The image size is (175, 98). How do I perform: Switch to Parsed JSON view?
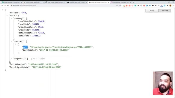tap(165, 11)
